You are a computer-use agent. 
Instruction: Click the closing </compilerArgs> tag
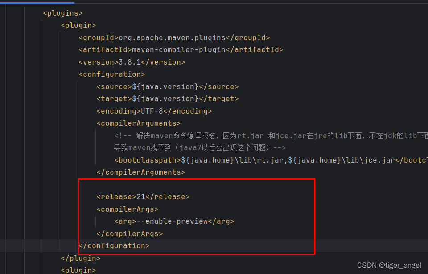(130, 234)
